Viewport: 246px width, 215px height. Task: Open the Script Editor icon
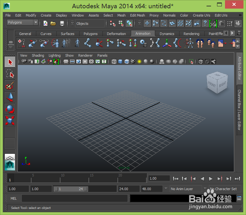(239, 198)
